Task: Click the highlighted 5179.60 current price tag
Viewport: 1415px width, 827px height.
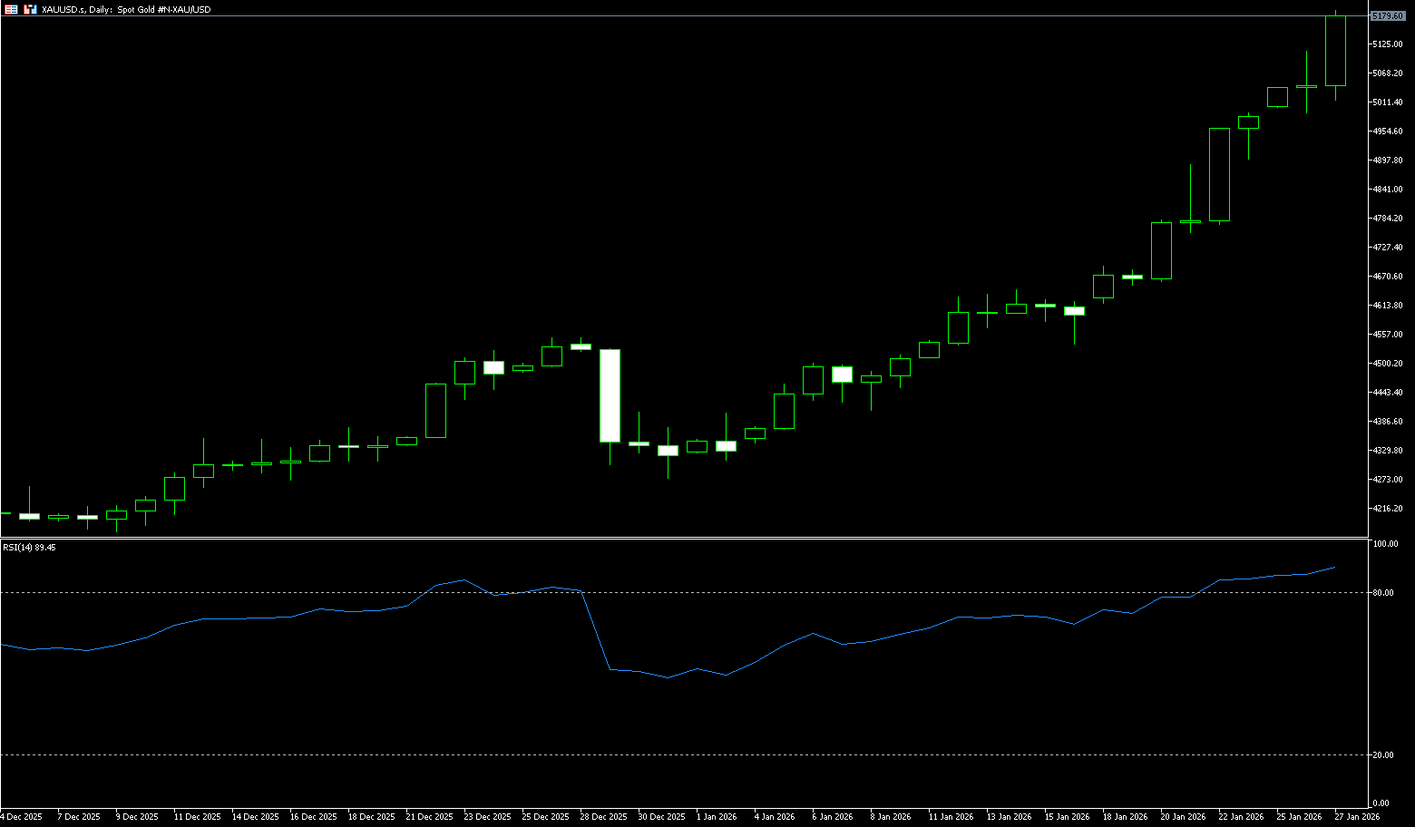Action: [x=1387, y=16]
